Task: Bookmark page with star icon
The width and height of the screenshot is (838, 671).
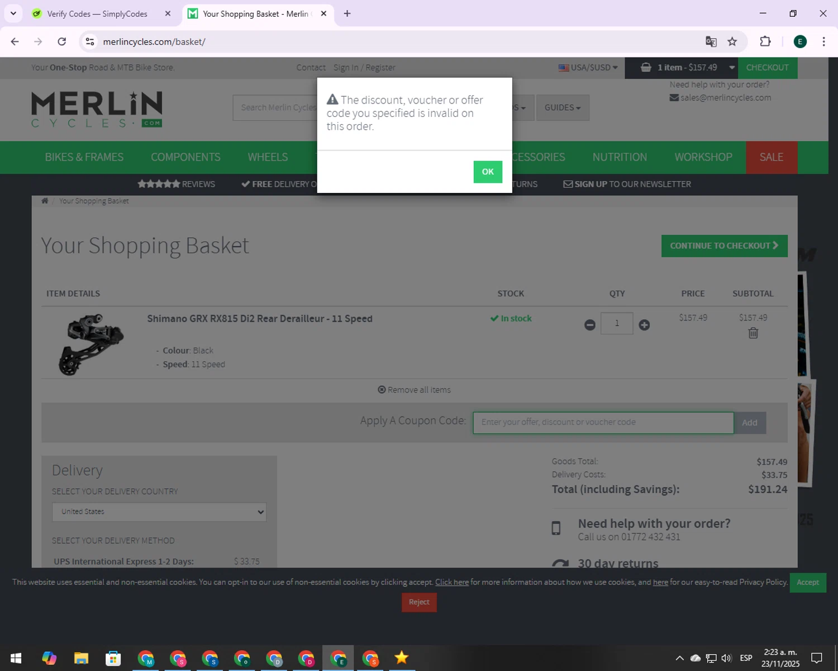Action: pos(732,41)
